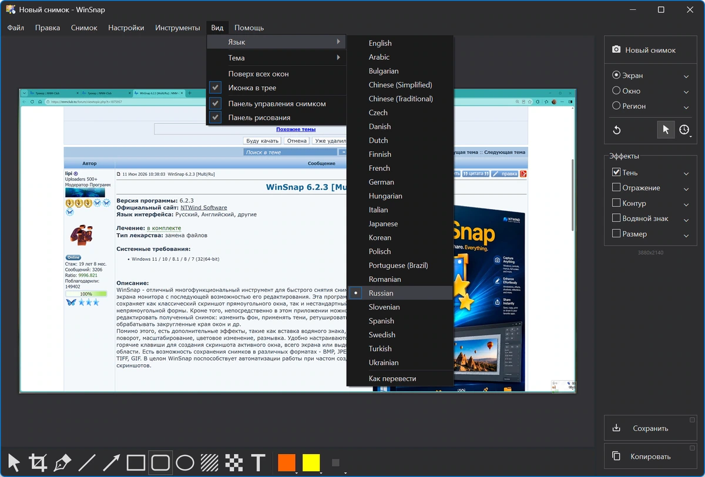Uncheck the Тень effect checkbox

click(x=616, y=173)
